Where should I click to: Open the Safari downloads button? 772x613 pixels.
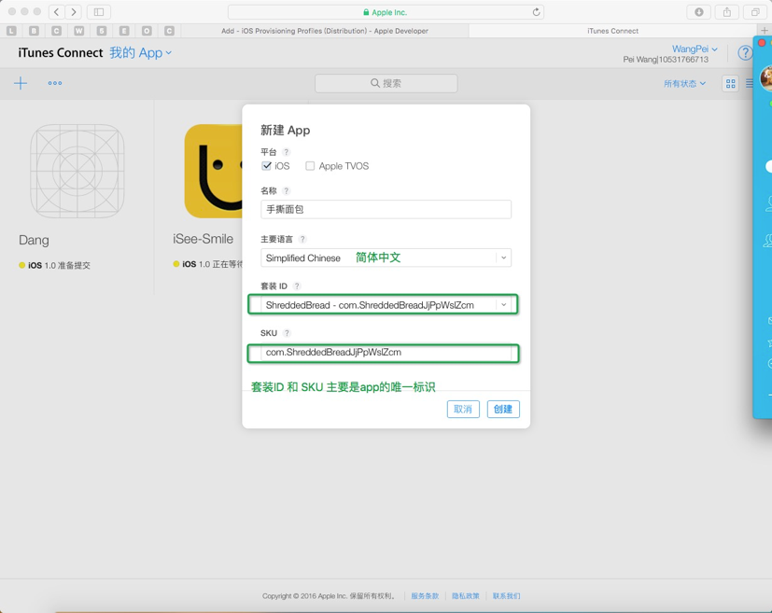698,12
